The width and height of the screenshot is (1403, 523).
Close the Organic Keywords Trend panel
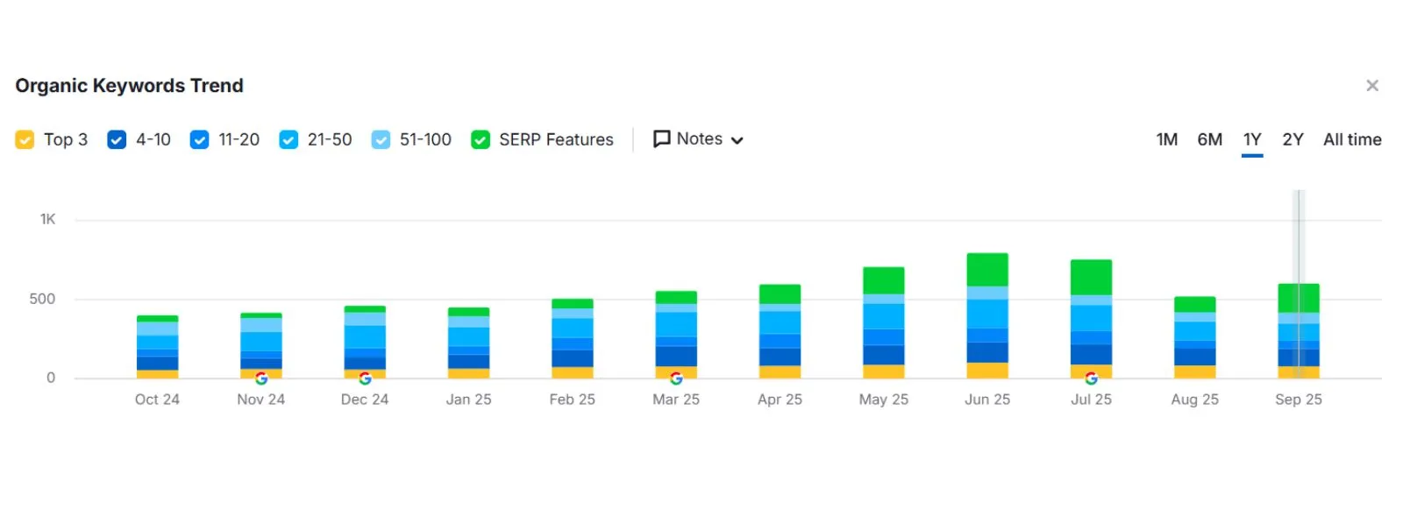click(x=1372, y=85)
